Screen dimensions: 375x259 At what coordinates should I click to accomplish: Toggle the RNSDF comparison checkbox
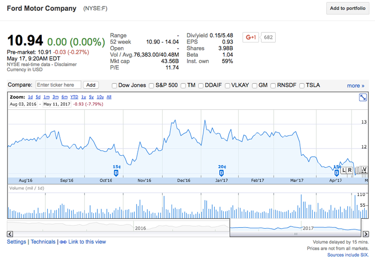pyautogui.click(x=273, y=86)
